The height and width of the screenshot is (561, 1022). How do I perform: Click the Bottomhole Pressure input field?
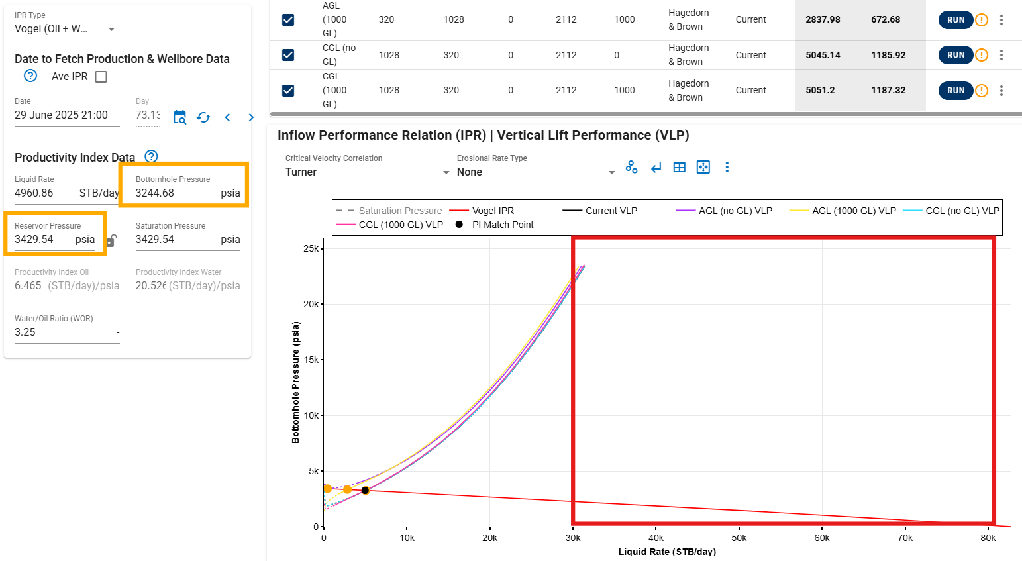pyautogui.click(x=175, y=193)
